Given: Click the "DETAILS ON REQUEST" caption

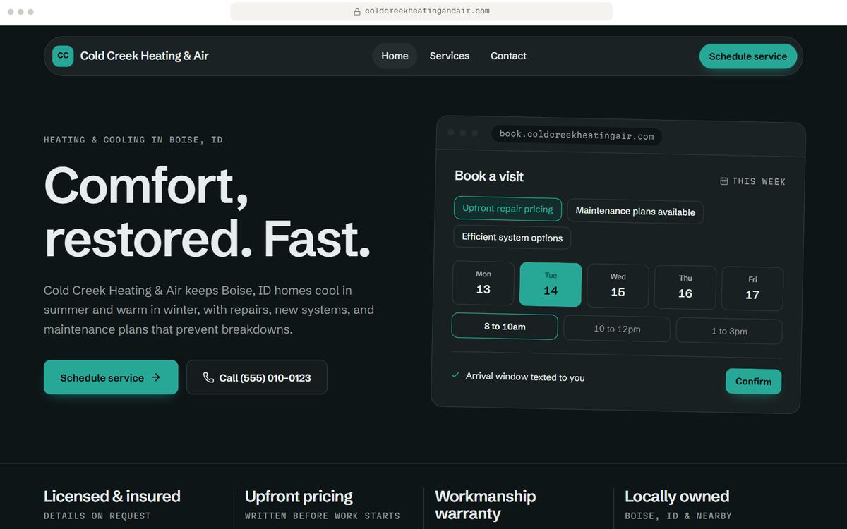Looking at the screenshot, I should pos(97,516).
